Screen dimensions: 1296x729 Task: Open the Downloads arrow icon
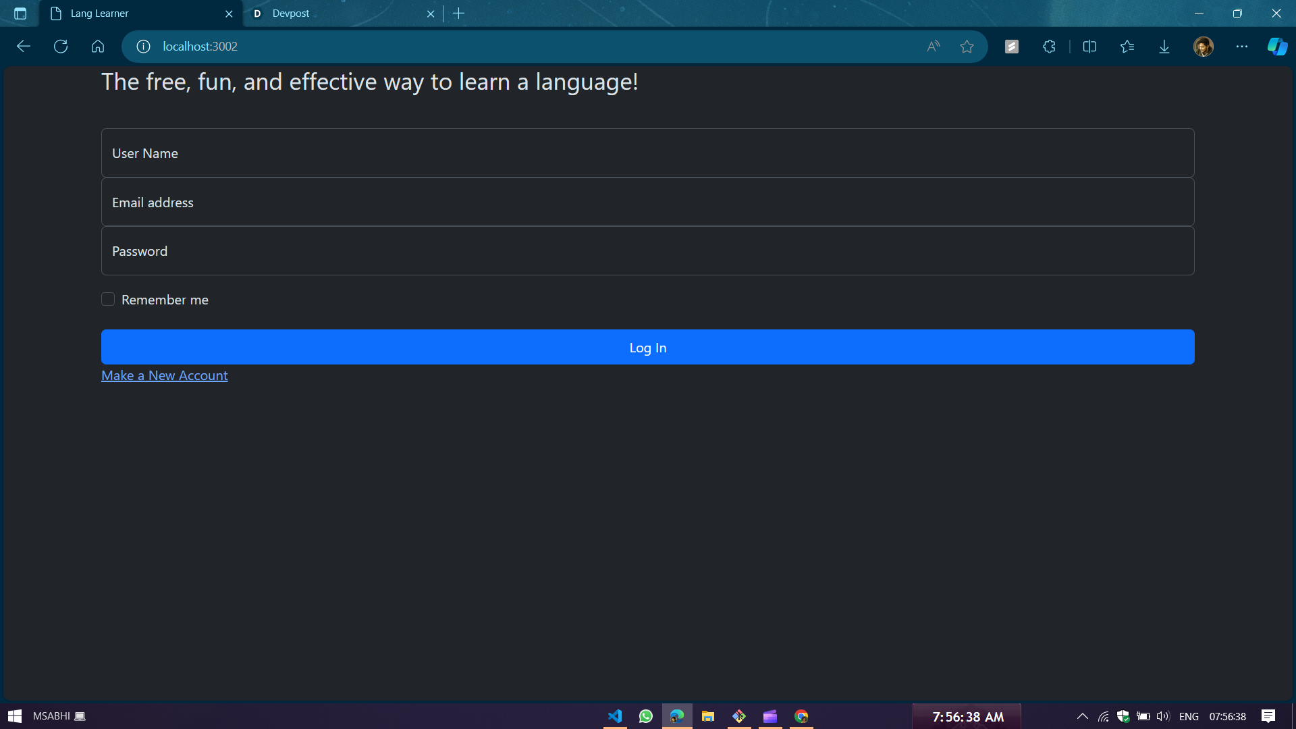(x=1164, y=47)
